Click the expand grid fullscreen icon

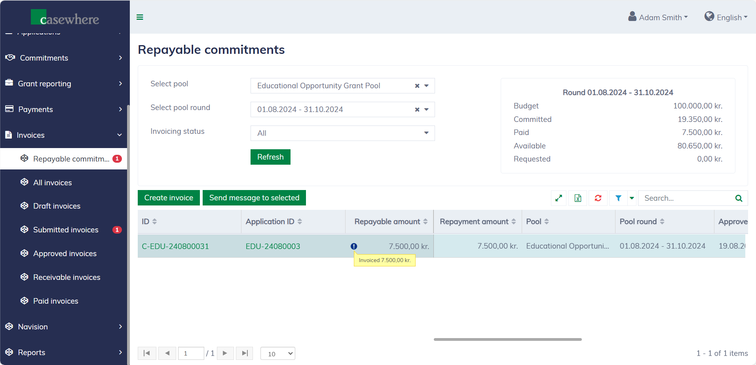pyautogui.click(x=558, y=198)
